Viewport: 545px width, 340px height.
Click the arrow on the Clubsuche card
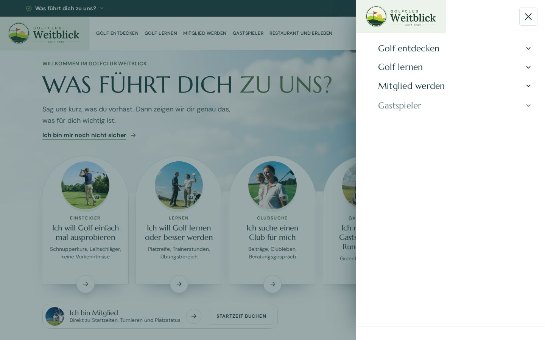click(x=272, y=284)
